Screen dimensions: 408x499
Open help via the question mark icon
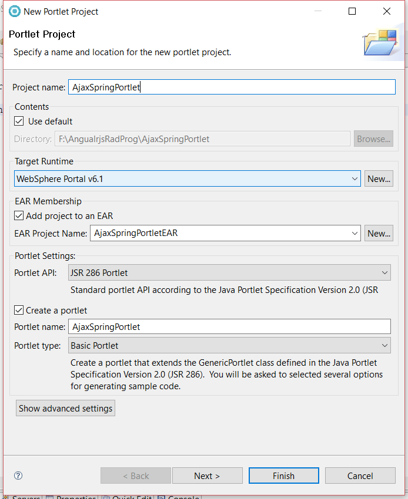point(18,476)
